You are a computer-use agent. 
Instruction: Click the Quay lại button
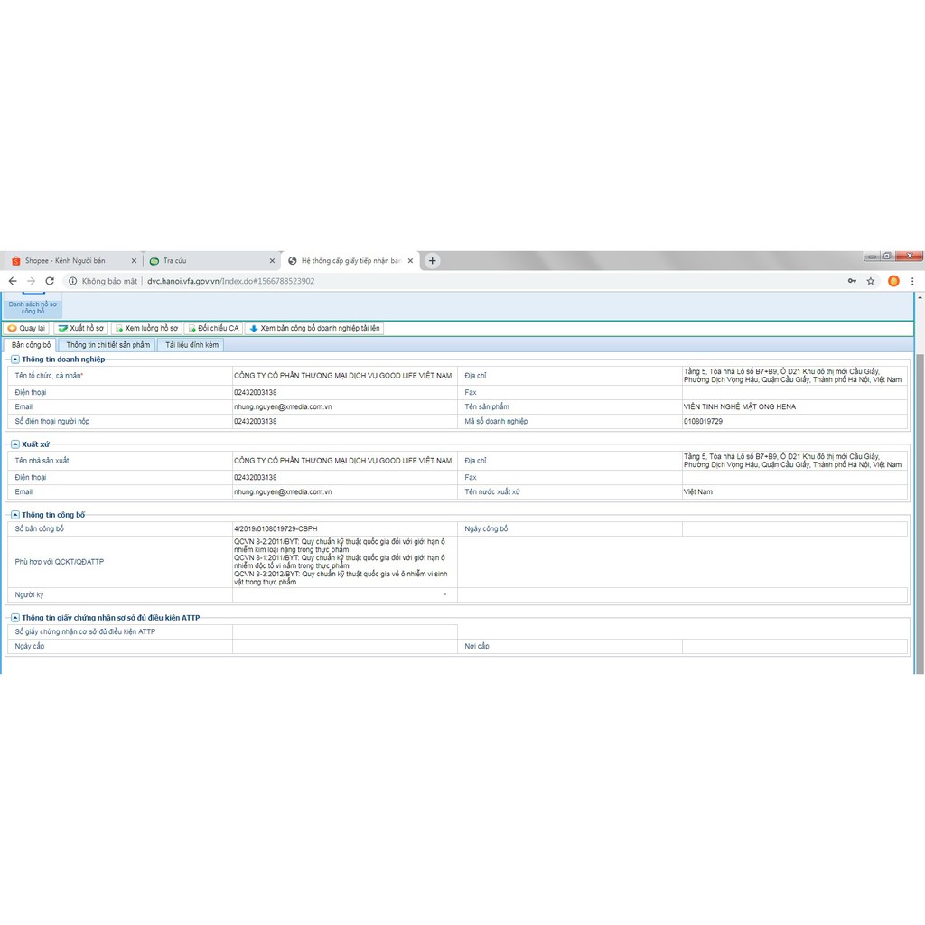tap(26, 329)
